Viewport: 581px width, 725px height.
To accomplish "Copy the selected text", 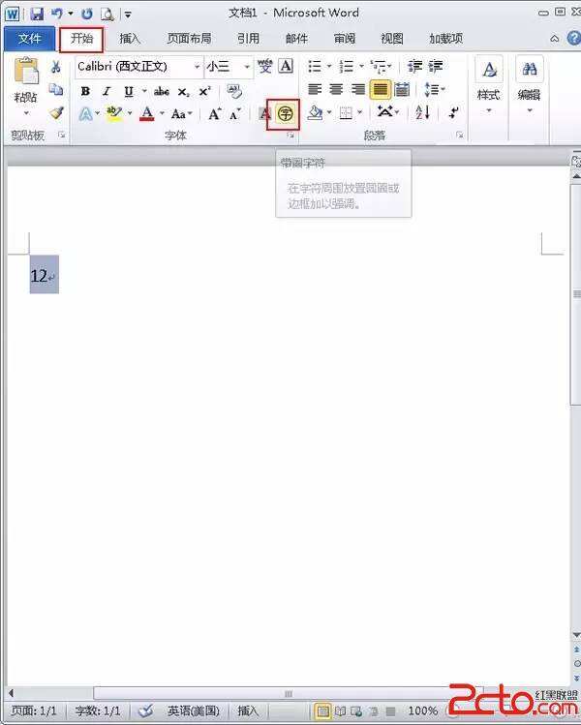I will coord(56,89).
